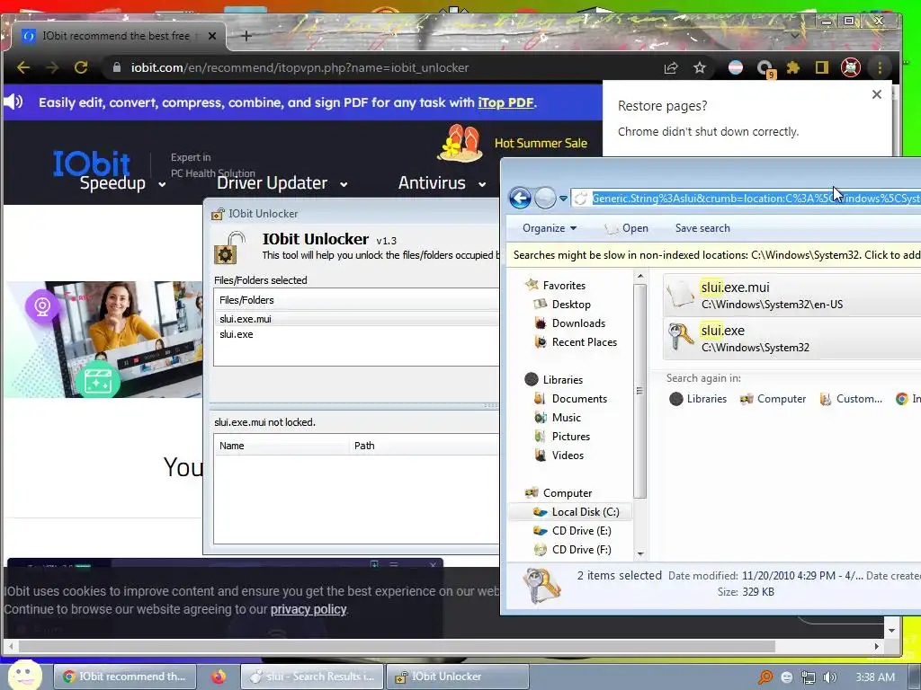Click Chrome forward arrow button
921x690 pixels.
click(52, 67)
